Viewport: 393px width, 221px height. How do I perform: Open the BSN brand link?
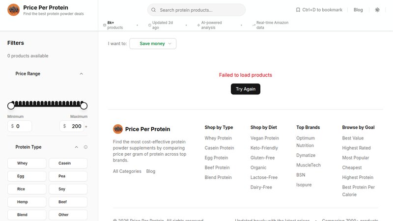coord(301,175)
